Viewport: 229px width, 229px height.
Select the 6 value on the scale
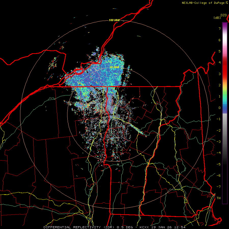pos(220,40)
